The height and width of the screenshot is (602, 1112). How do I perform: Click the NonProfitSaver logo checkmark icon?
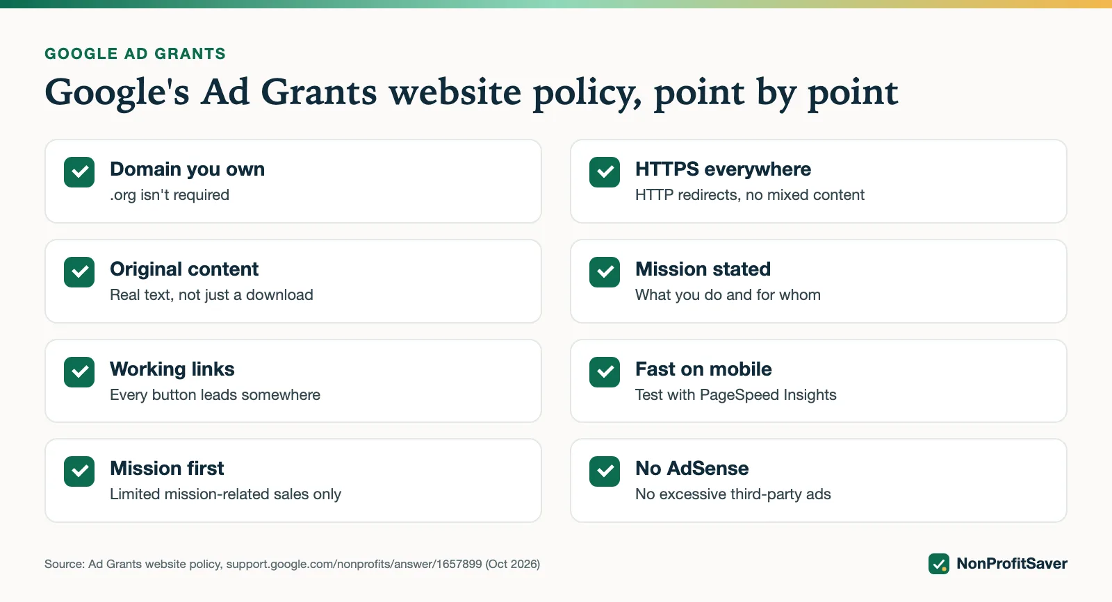click(x=939, y=564)
